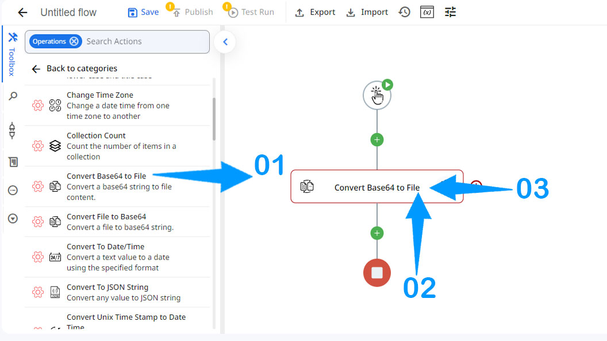Select Change Time Zone action

coord(117,106)
